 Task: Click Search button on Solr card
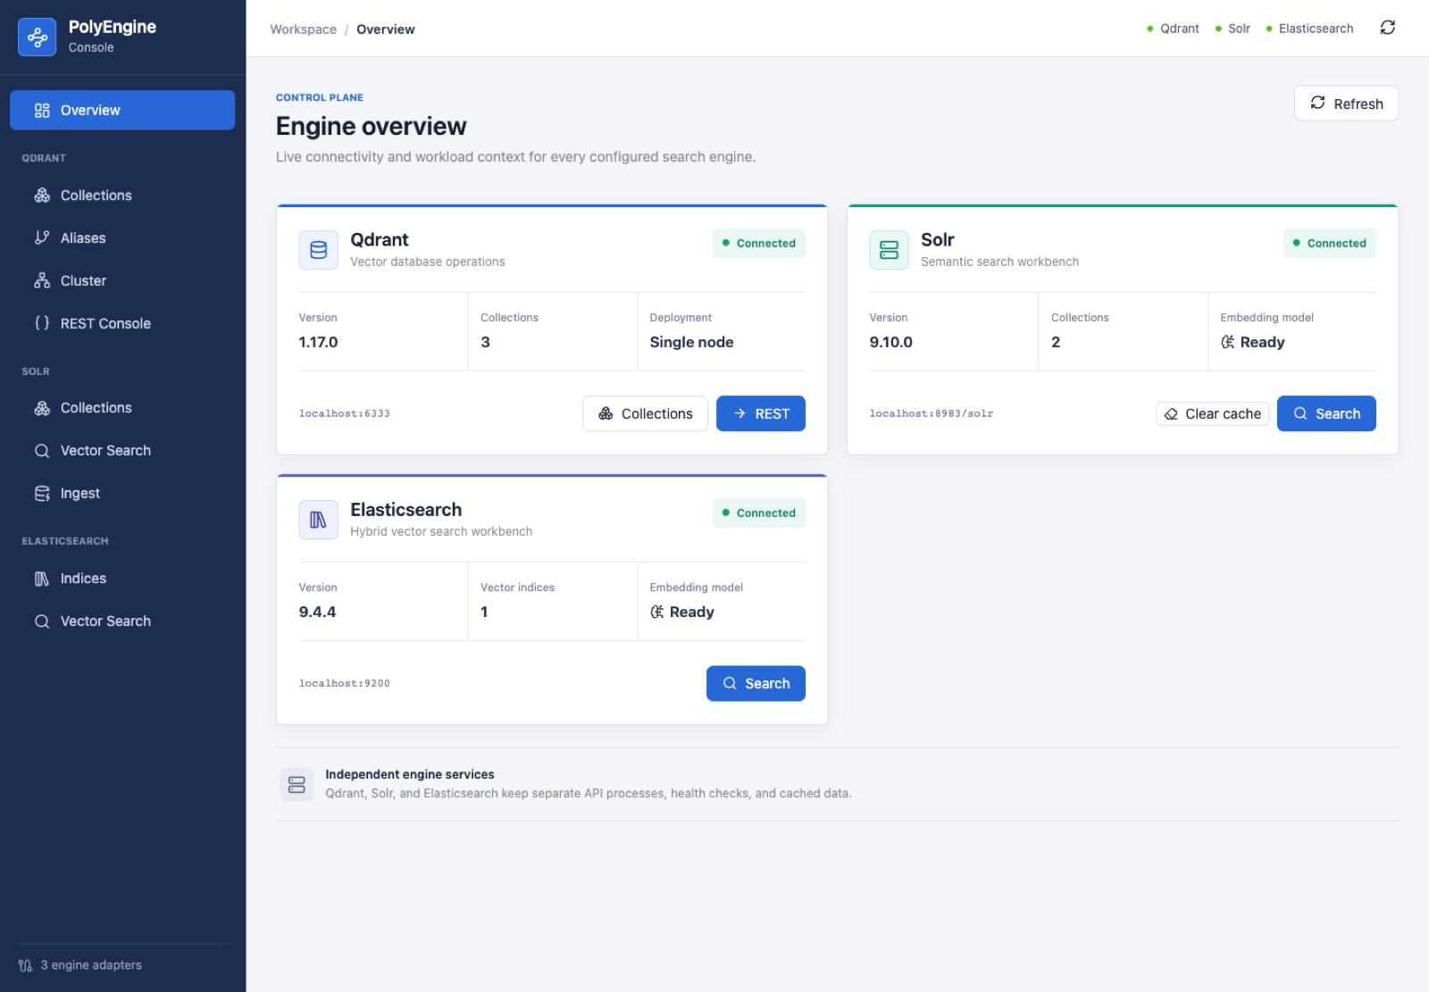(x=1326, y=413)
